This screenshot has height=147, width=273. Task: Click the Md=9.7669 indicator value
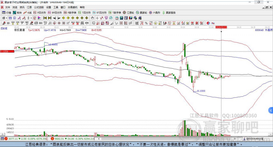[65, 30]
